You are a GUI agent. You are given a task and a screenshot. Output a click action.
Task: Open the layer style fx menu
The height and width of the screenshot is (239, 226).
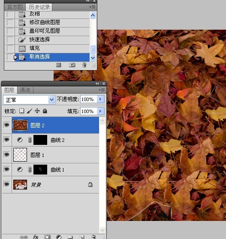(x=36, y=237)
